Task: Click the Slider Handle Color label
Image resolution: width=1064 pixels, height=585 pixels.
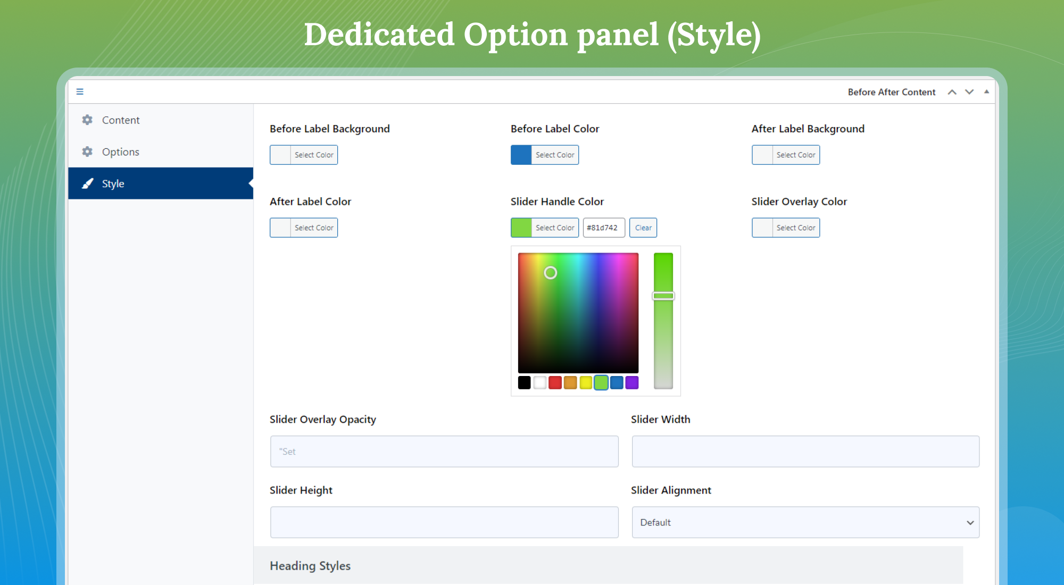Action: (557, 202)
